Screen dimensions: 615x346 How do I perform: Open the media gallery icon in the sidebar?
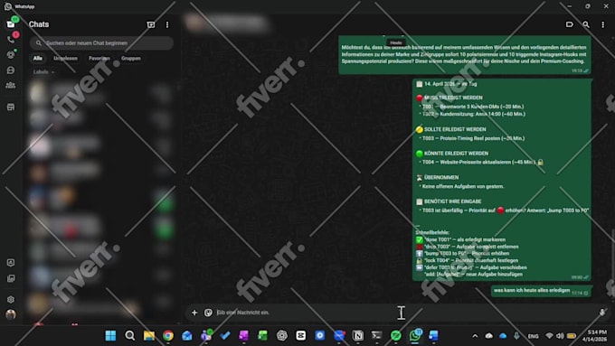click(11, 278)
